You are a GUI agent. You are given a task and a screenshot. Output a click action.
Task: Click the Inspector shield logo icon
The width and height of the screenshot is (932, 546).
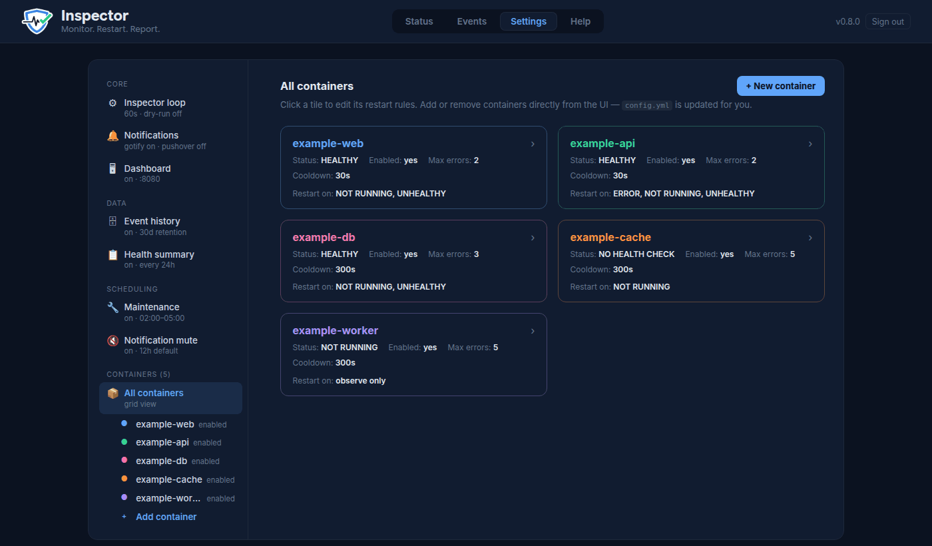pos(37,21)
